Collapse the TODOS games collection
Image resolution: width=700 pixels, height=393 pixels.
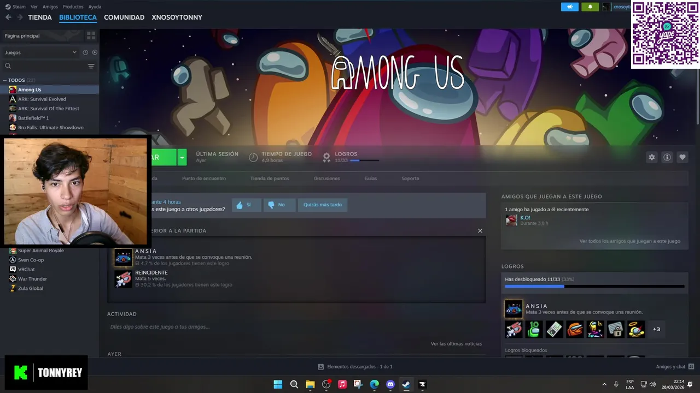pyautogui.click(x=5, y=80)
